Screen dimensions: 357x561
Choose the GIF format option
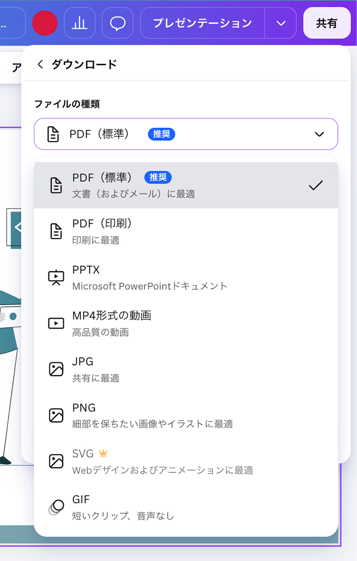point(186,507)
